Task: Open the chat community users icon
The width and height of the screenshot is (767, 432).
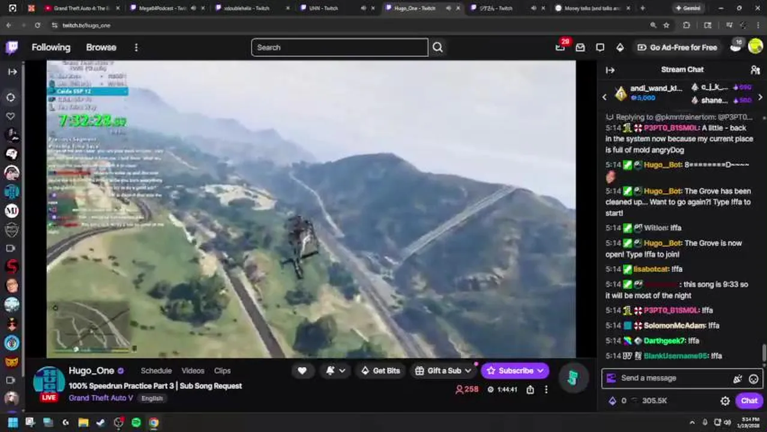Action: point(755,70)
